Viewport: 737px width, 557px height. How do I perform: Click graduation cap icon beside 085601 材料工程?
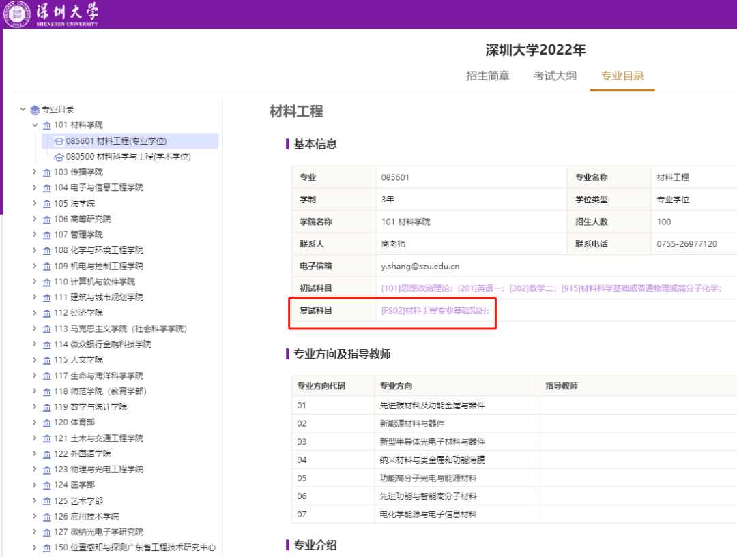(59, 141)
